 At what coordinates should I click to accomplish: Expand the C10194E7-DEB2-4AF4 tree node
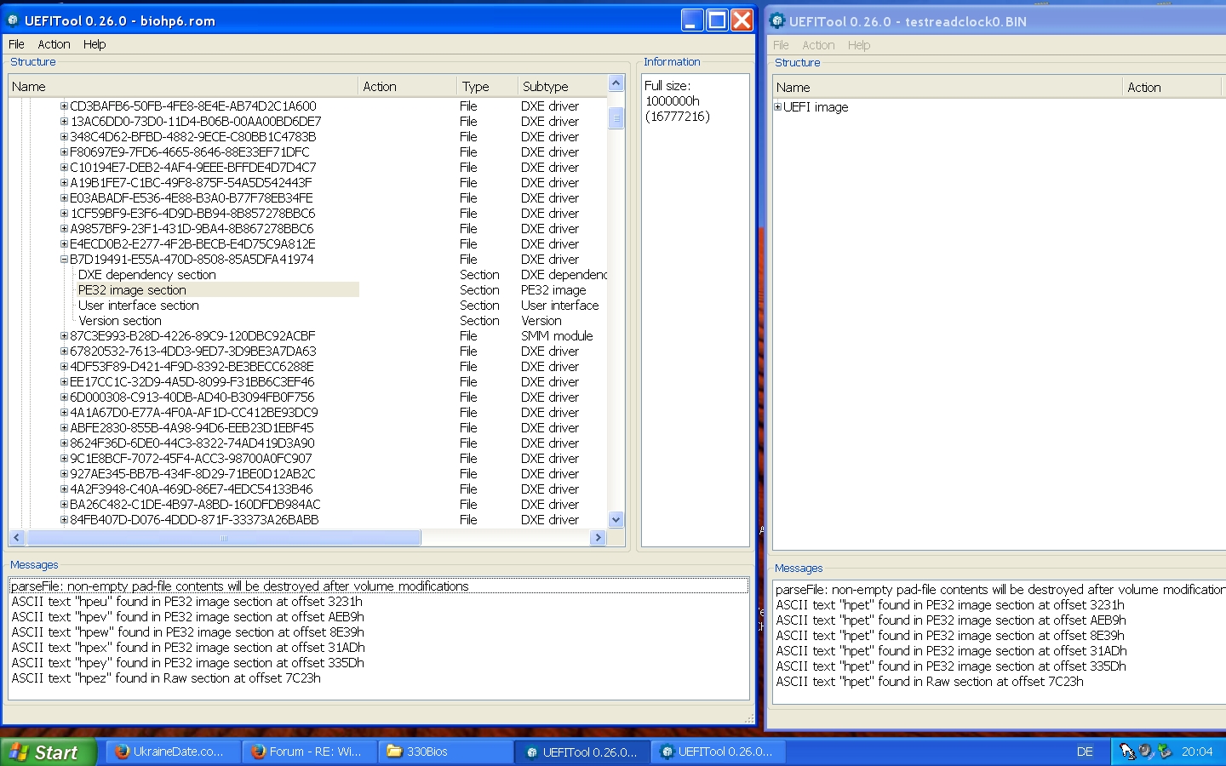click(64, 168)
